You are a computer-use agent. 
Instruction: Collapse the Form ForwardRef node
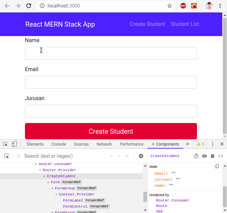coord(48,182)
